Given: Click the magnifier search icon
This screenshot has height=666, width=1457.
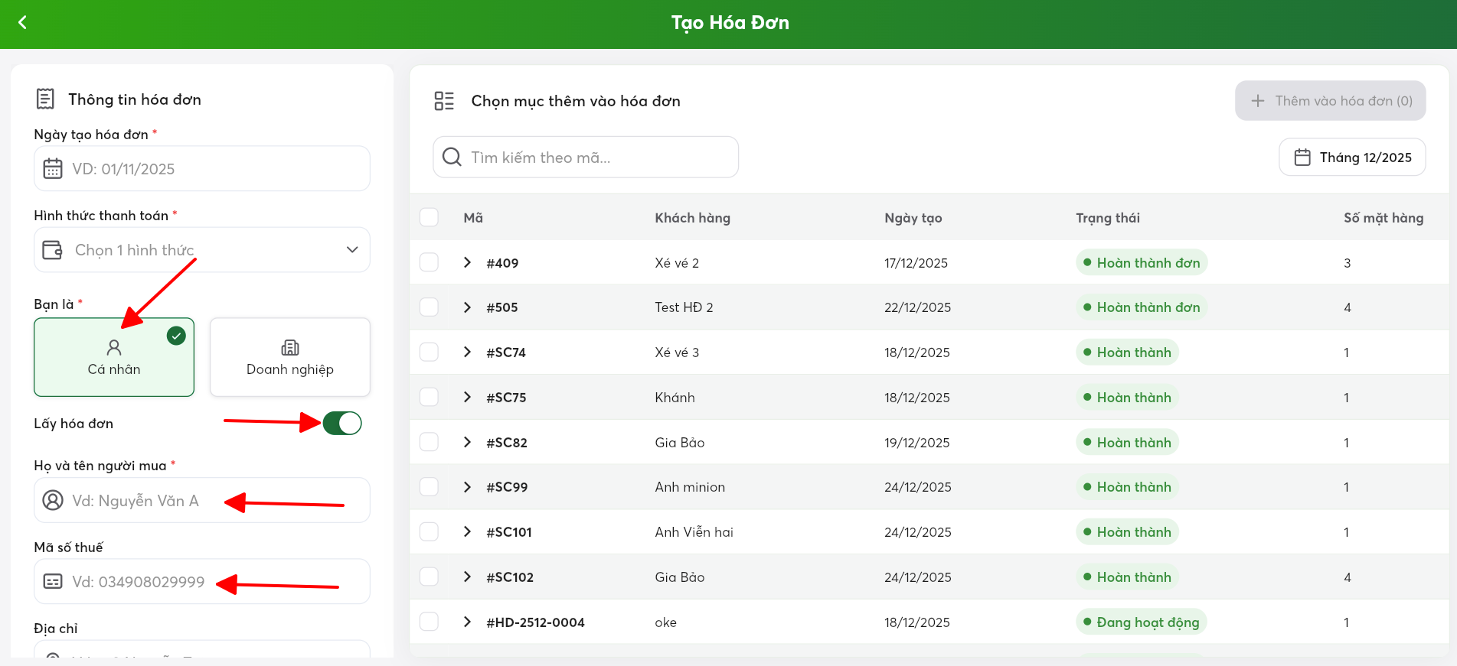Looking at the screenshot, I should pyautogui.click(x=452, y=157).
